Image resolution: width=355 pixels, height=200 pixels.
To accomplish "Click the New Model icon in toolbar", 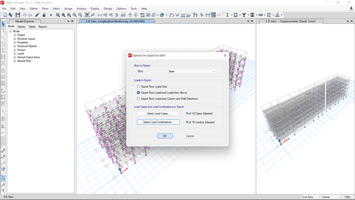I will (x=5, y=15).
